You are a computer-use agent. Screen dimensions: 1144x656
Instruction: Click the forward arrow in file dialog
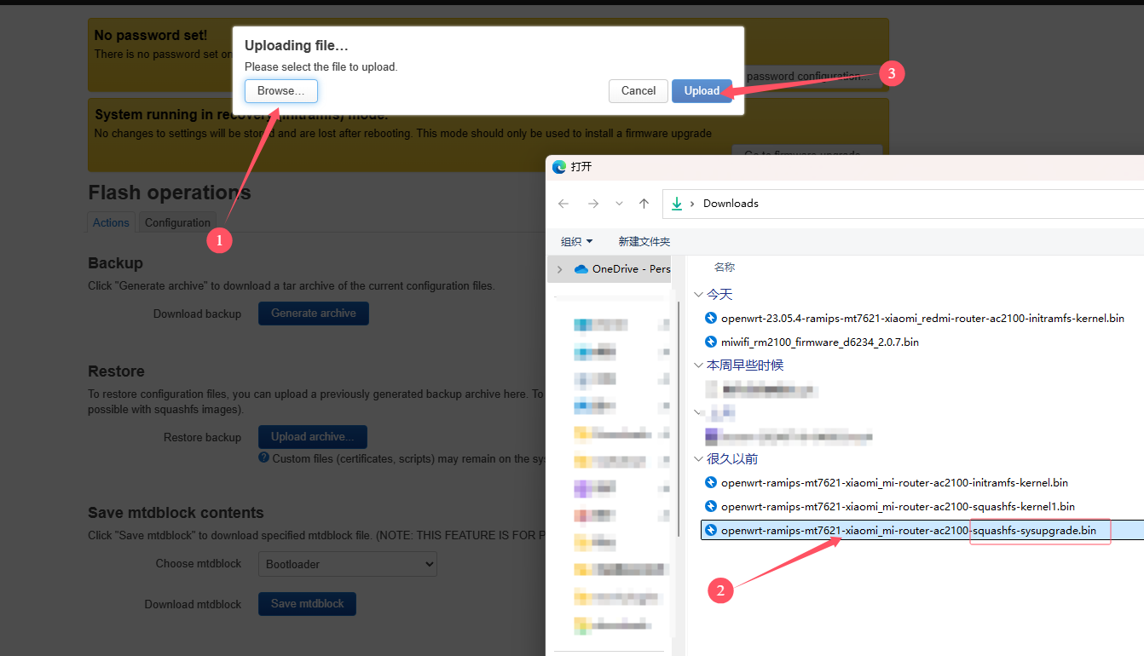tap(593, 204)
